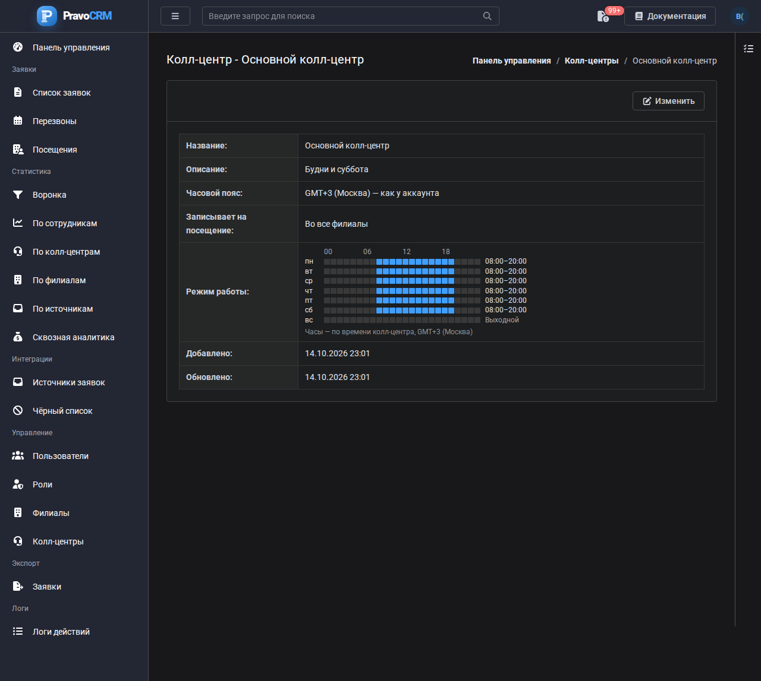Click the Экспорт Заявки file export icon
The image size is (761, 681).
(x=18, y=587)
